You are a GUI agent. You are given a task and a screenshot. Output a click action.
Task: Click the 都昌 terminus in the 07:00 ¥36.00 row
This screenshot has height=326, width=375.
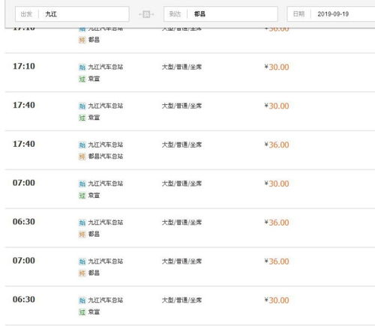tap(94, 273)
